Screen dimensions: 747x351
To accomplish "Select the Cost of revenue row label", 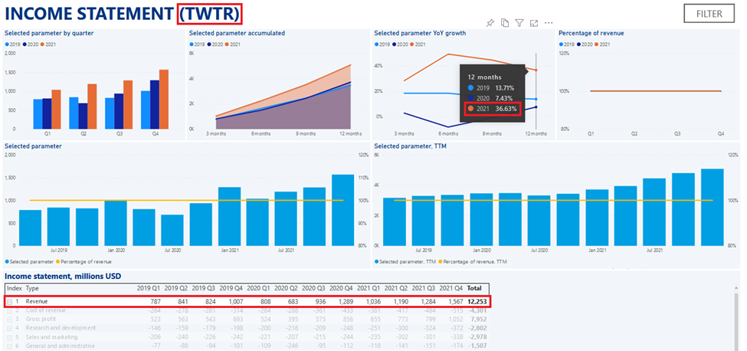I will point(46,310).
